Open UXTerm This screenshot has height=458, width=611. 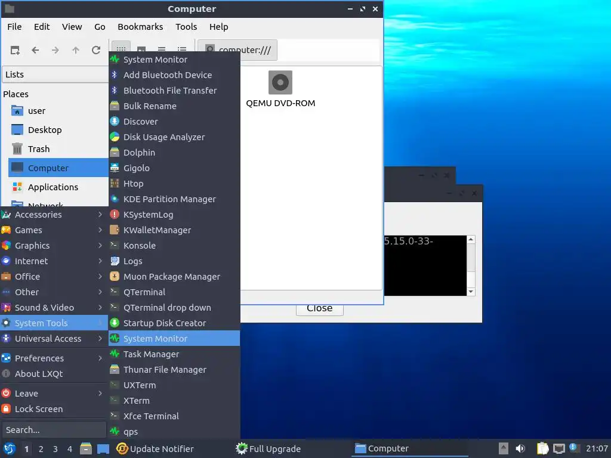[174, 385]
